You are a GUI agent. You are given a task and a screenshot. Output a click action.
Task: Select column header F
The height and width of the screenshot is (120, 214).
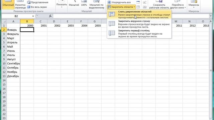point(81,21)
